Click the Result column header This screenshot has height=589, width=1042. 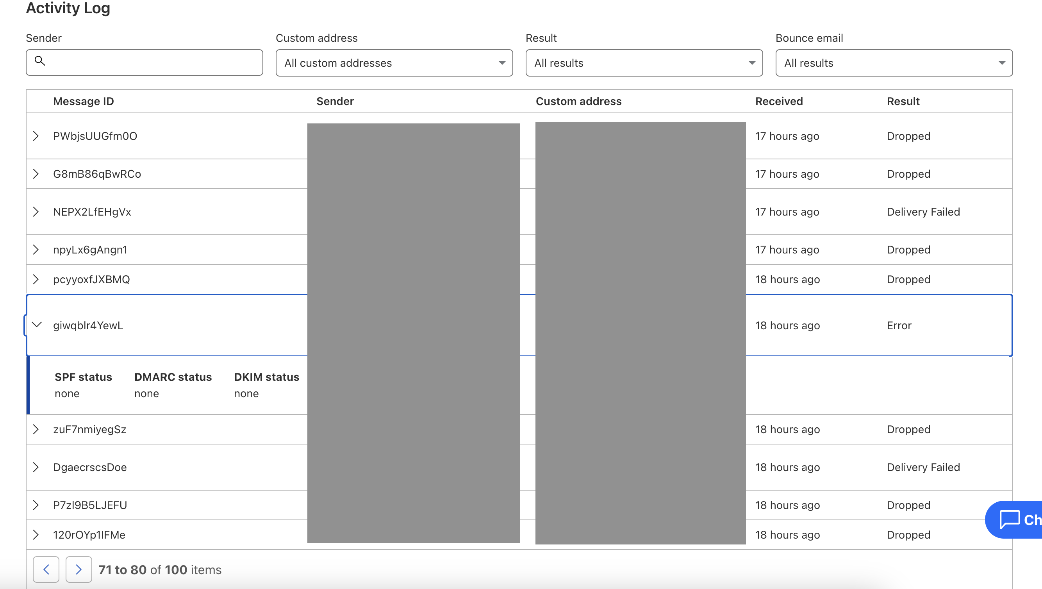(x=903, y=101)
